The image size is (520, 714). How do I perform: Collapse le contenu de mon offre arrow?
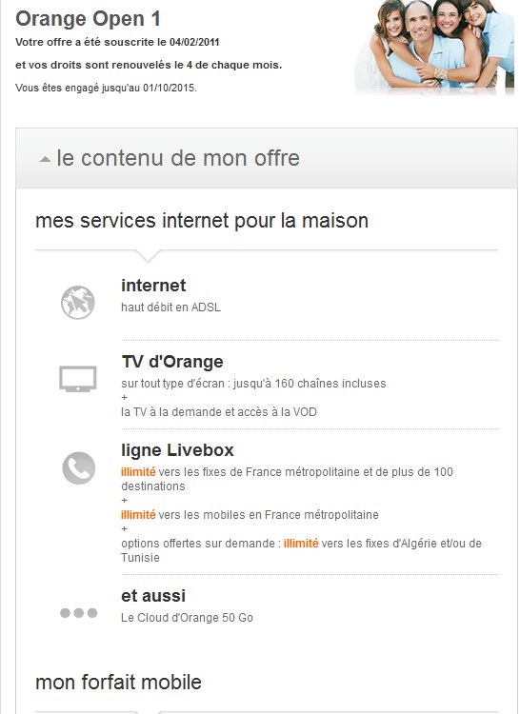coord(45,159)
